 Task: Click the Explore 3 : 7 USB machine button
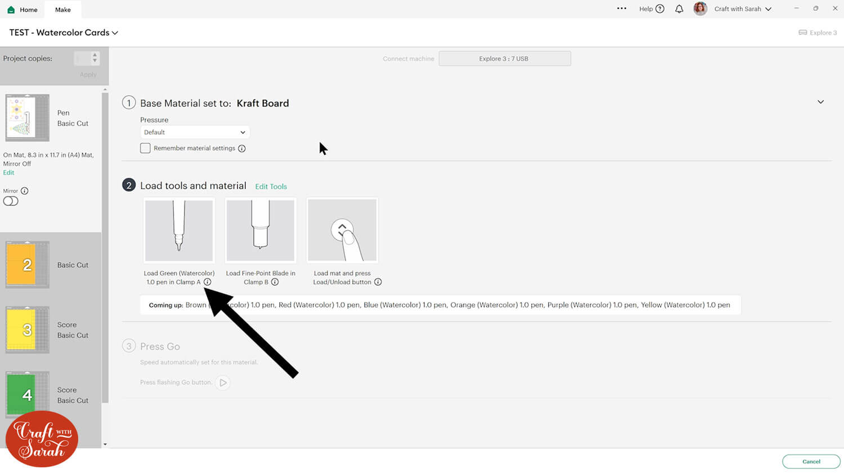click(x=505, y=58)
